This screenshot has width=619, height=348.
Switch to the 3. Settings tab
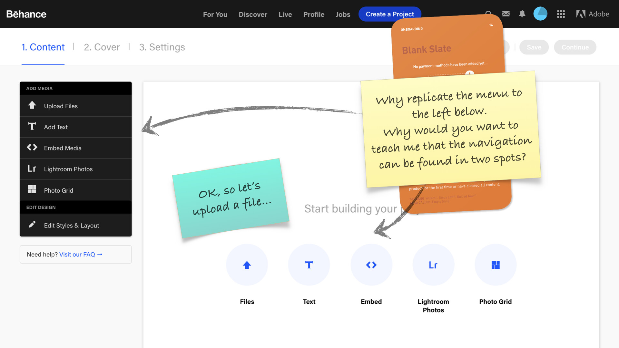[x=162, y=47]
